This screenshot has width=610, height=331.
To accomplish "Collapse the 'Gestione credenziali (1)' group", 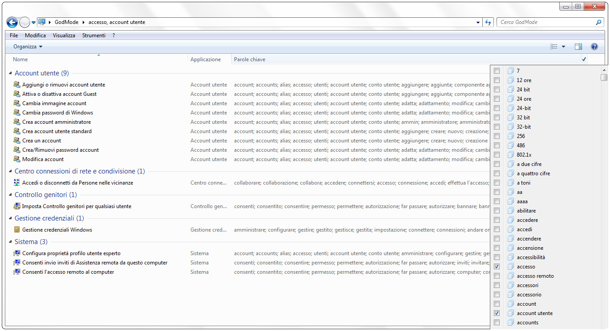I will tap(11, 218).
